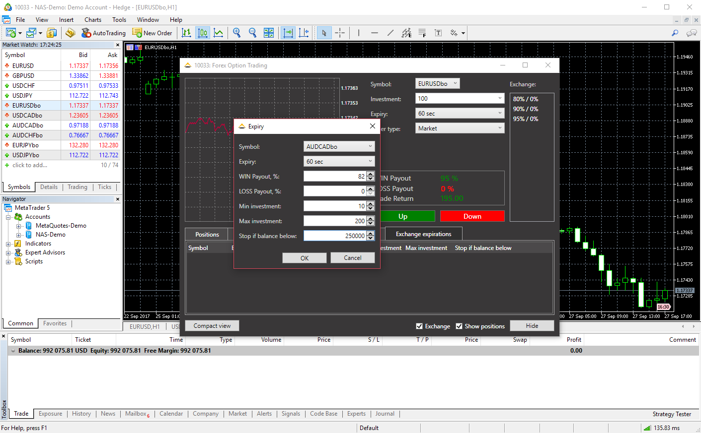This screenshot has height=433, width=701.
Task: Open the Charts menu
Action: coord(93,20)
